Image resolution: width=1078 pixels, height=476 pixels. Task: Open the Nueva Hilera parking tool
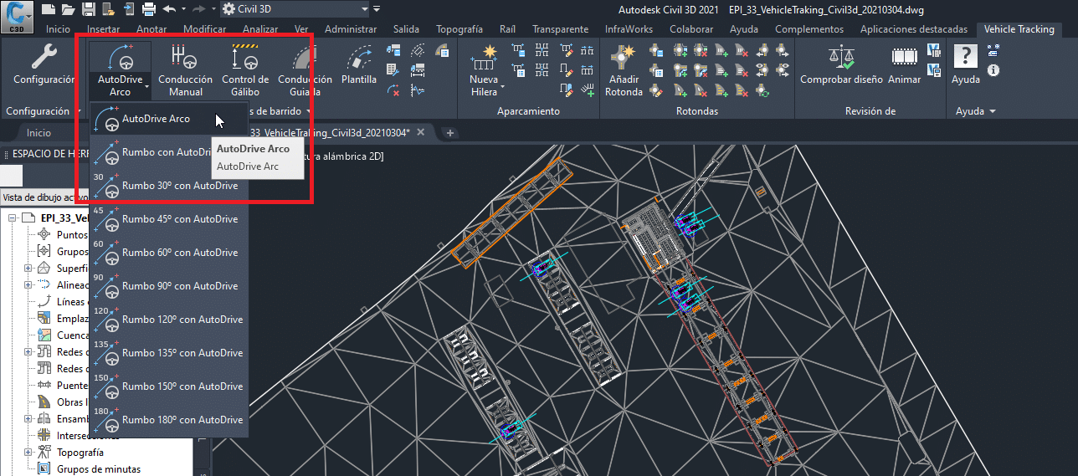(484, 69)
